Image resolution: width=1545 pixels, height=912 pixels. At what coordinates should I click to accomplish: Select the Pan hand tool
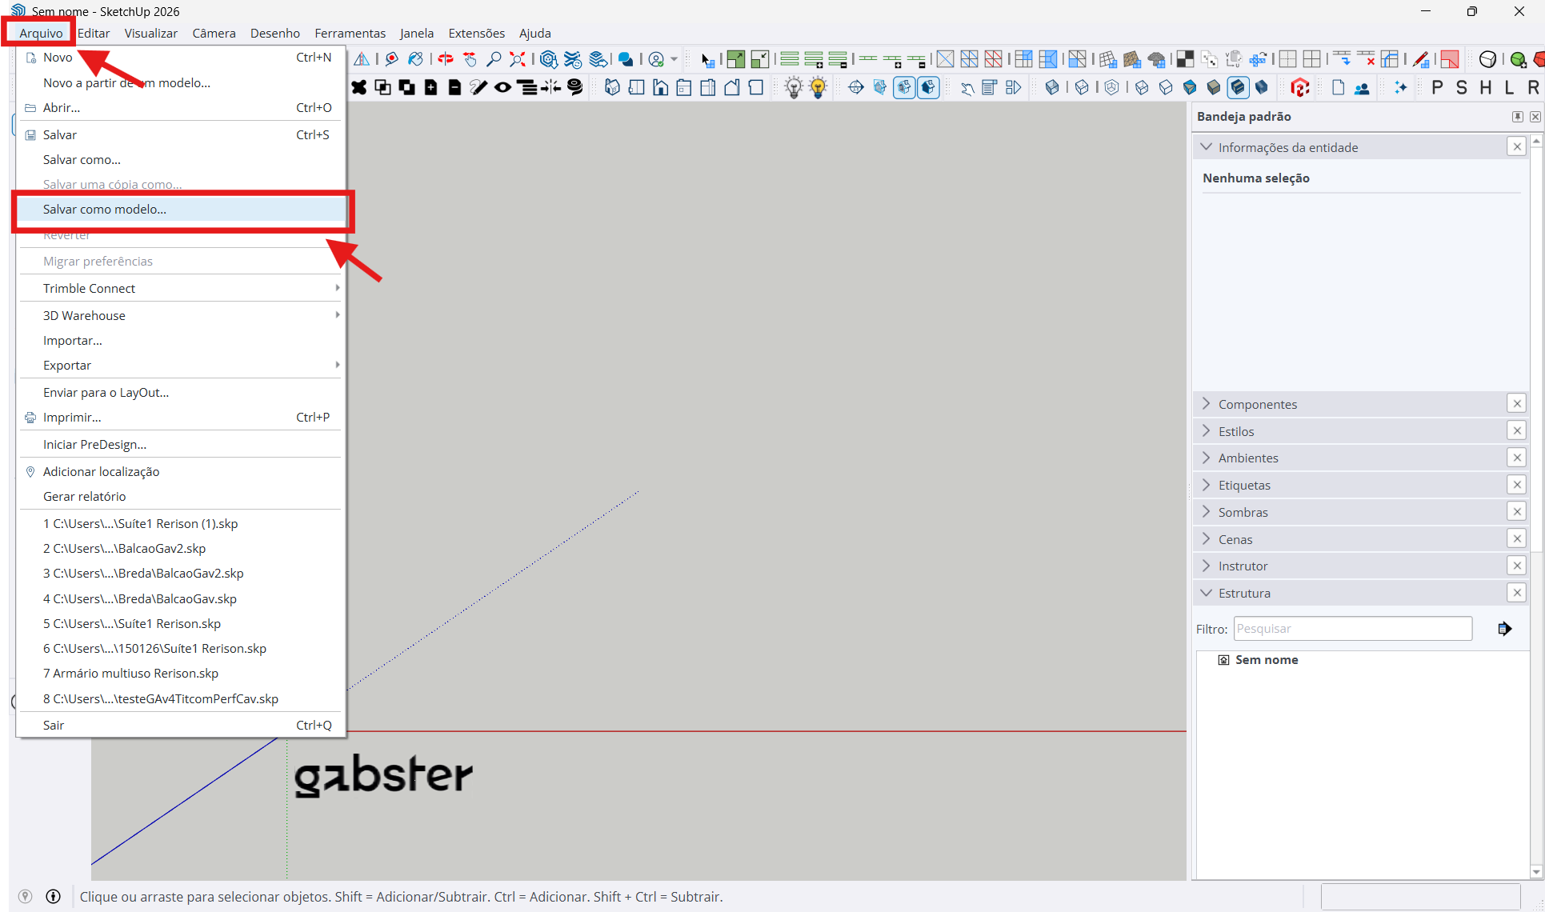click(x=470, y=59)
